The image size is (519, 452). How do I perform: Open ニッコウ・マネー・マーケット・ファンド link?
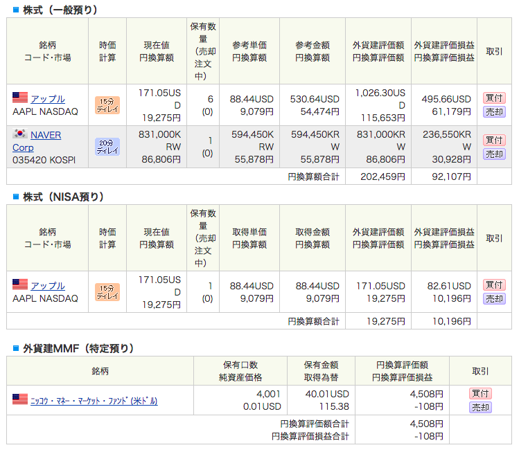[94, 401]
